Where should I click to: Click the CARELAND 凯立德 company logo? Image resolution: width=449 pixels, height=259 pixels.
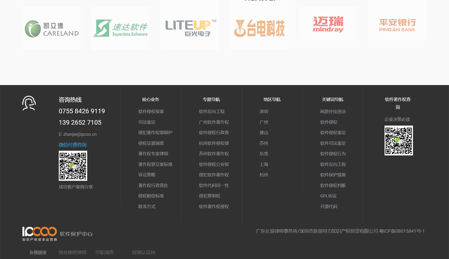(x=51, y=28)
